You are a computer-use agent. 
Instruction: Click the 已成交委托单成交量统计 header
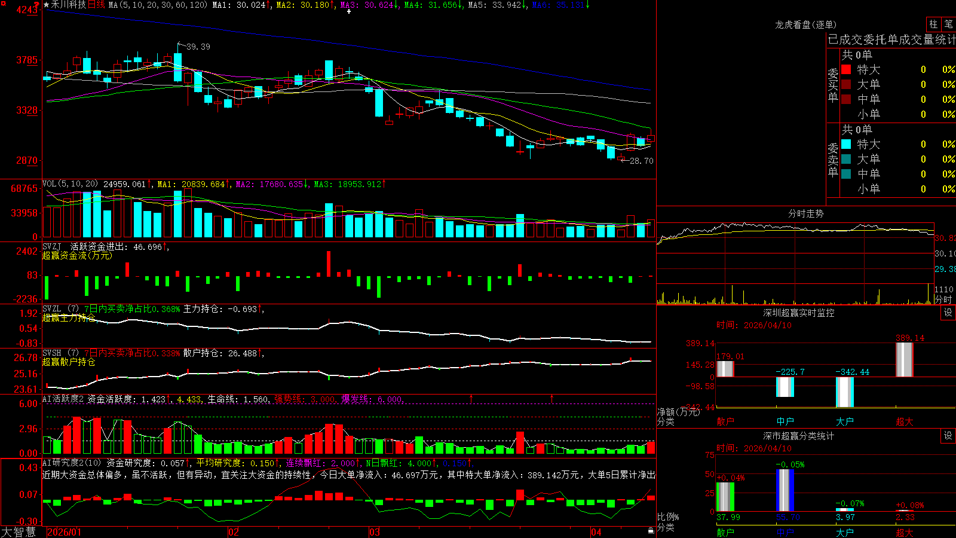(891, 39)
